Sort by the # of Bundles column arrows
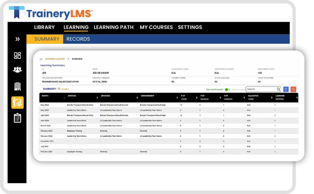 (220, 97)
